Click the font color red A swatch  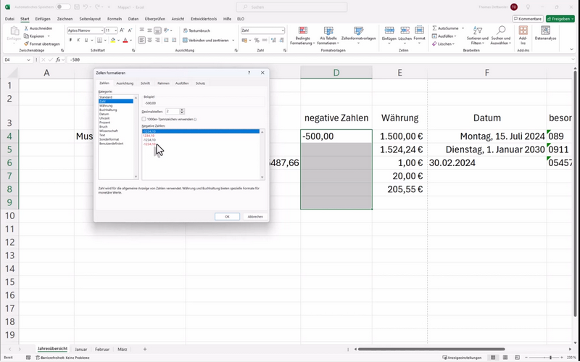[x=125, y=41]
